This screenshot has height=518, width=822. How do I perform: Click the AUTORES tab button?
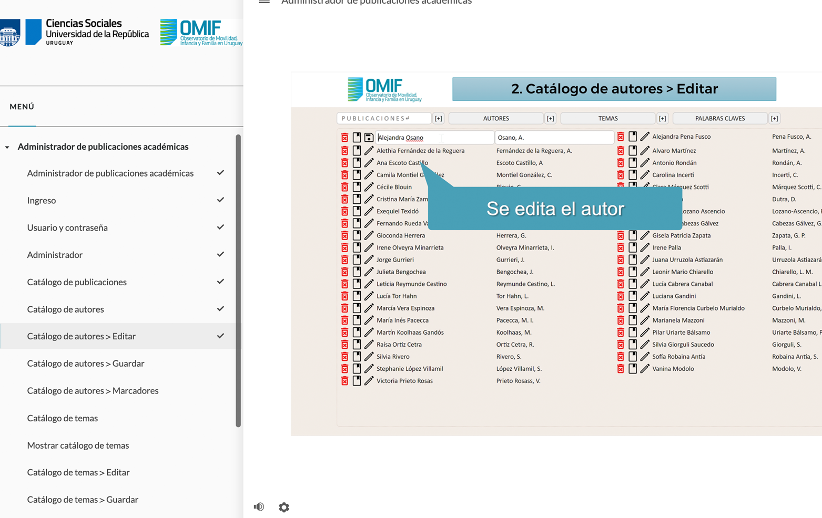pyautogui.click(x=495, y=119)
